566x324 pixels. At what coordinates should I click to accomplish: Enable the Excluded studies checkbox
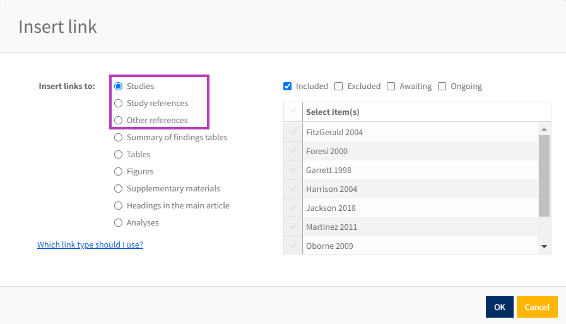point(339,86)
